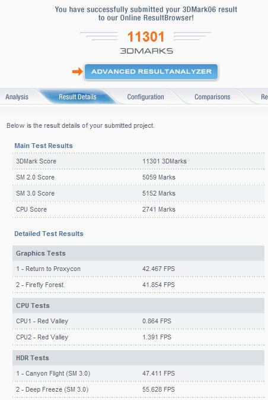Viewport: 268px width, 400px height.
Task: Select the Result Details tab
Action: click(77, 97)
